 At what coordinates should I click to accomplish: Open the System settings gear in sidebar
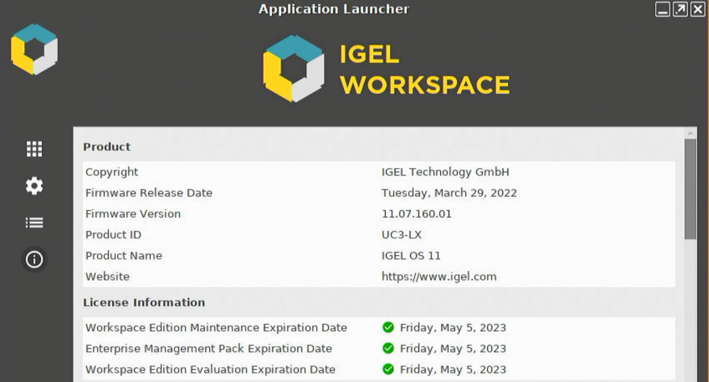pos(34,186)
